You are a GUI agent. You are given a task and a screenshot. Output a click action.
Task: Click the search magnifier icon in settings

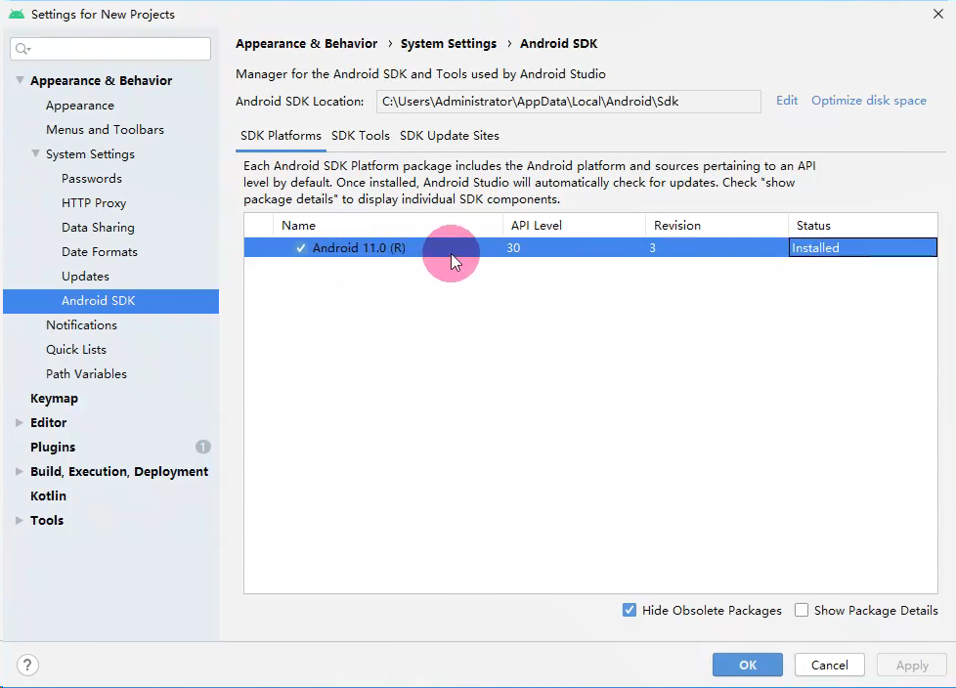[22, 49]
